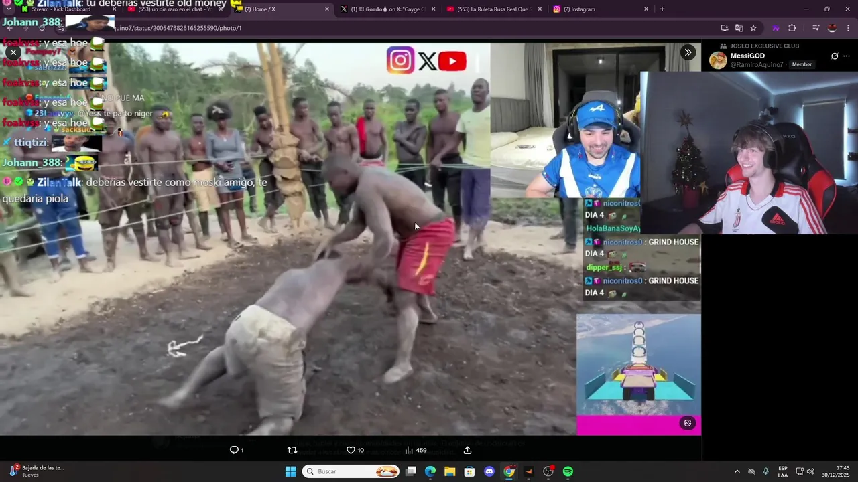Close the La Ruleta Rusa YouTube tab

coord(540,9)
